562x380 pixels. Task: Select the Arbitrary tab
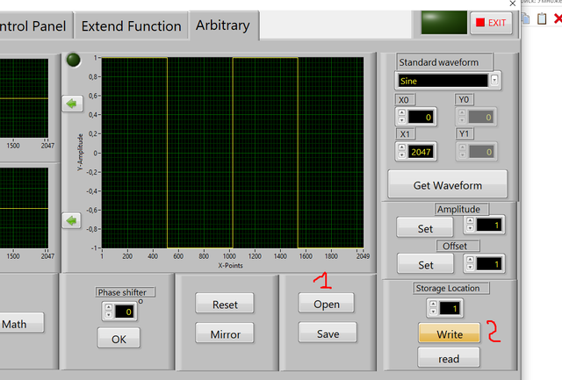[x=223, y=25]
